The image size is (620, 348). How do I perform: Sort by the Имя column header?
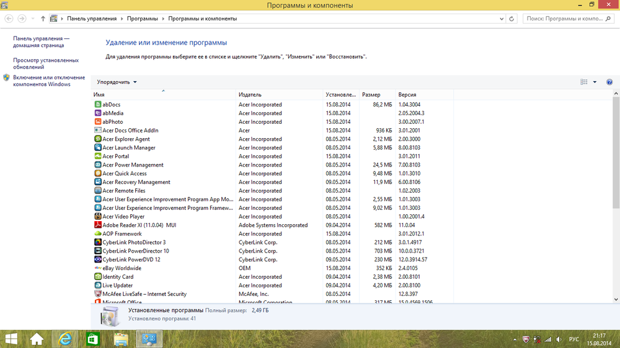point(163,95)
